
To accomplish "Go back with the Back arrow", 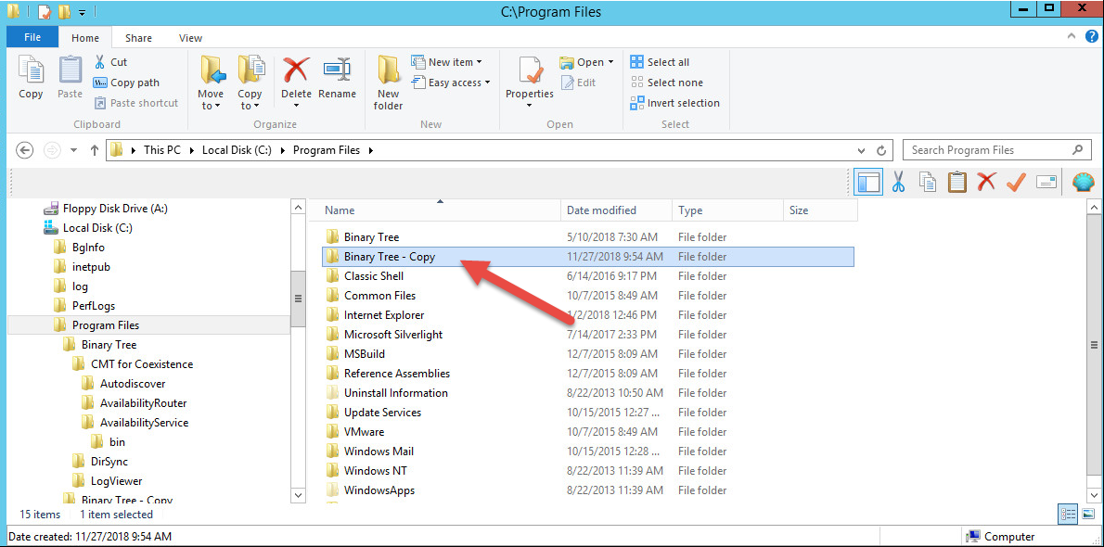I will [24, 150].
